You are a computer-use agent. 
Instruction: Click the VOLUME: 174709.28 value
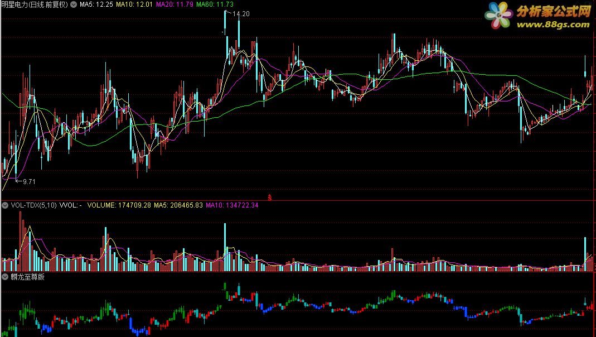click(119, 205)
